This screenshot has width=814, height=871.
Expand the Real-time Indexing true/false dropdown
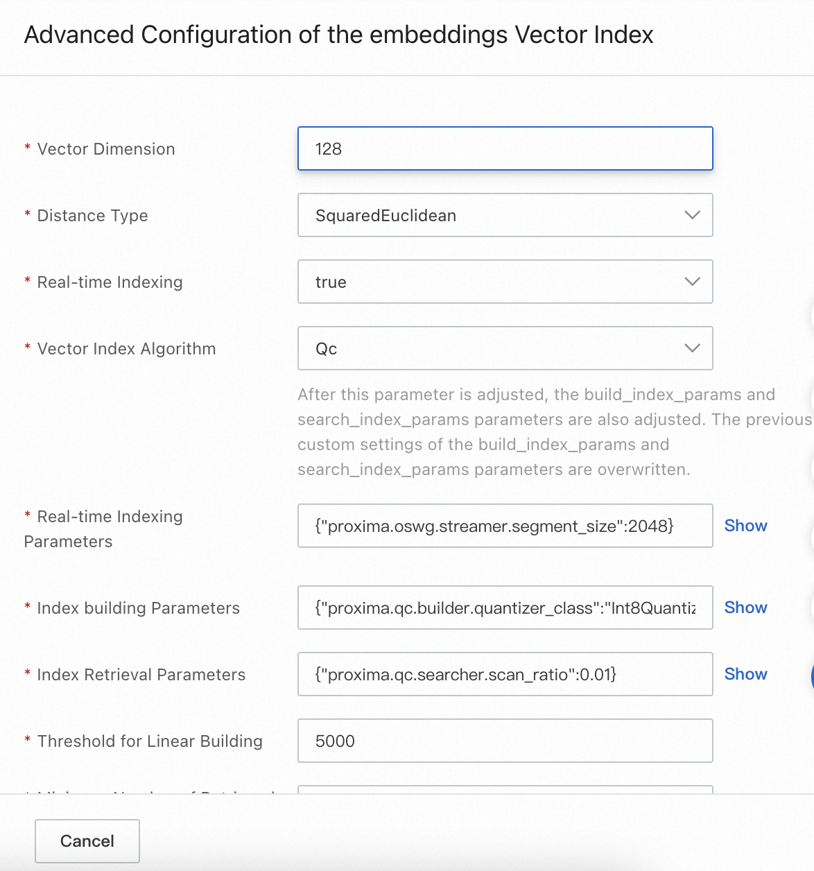505,282
